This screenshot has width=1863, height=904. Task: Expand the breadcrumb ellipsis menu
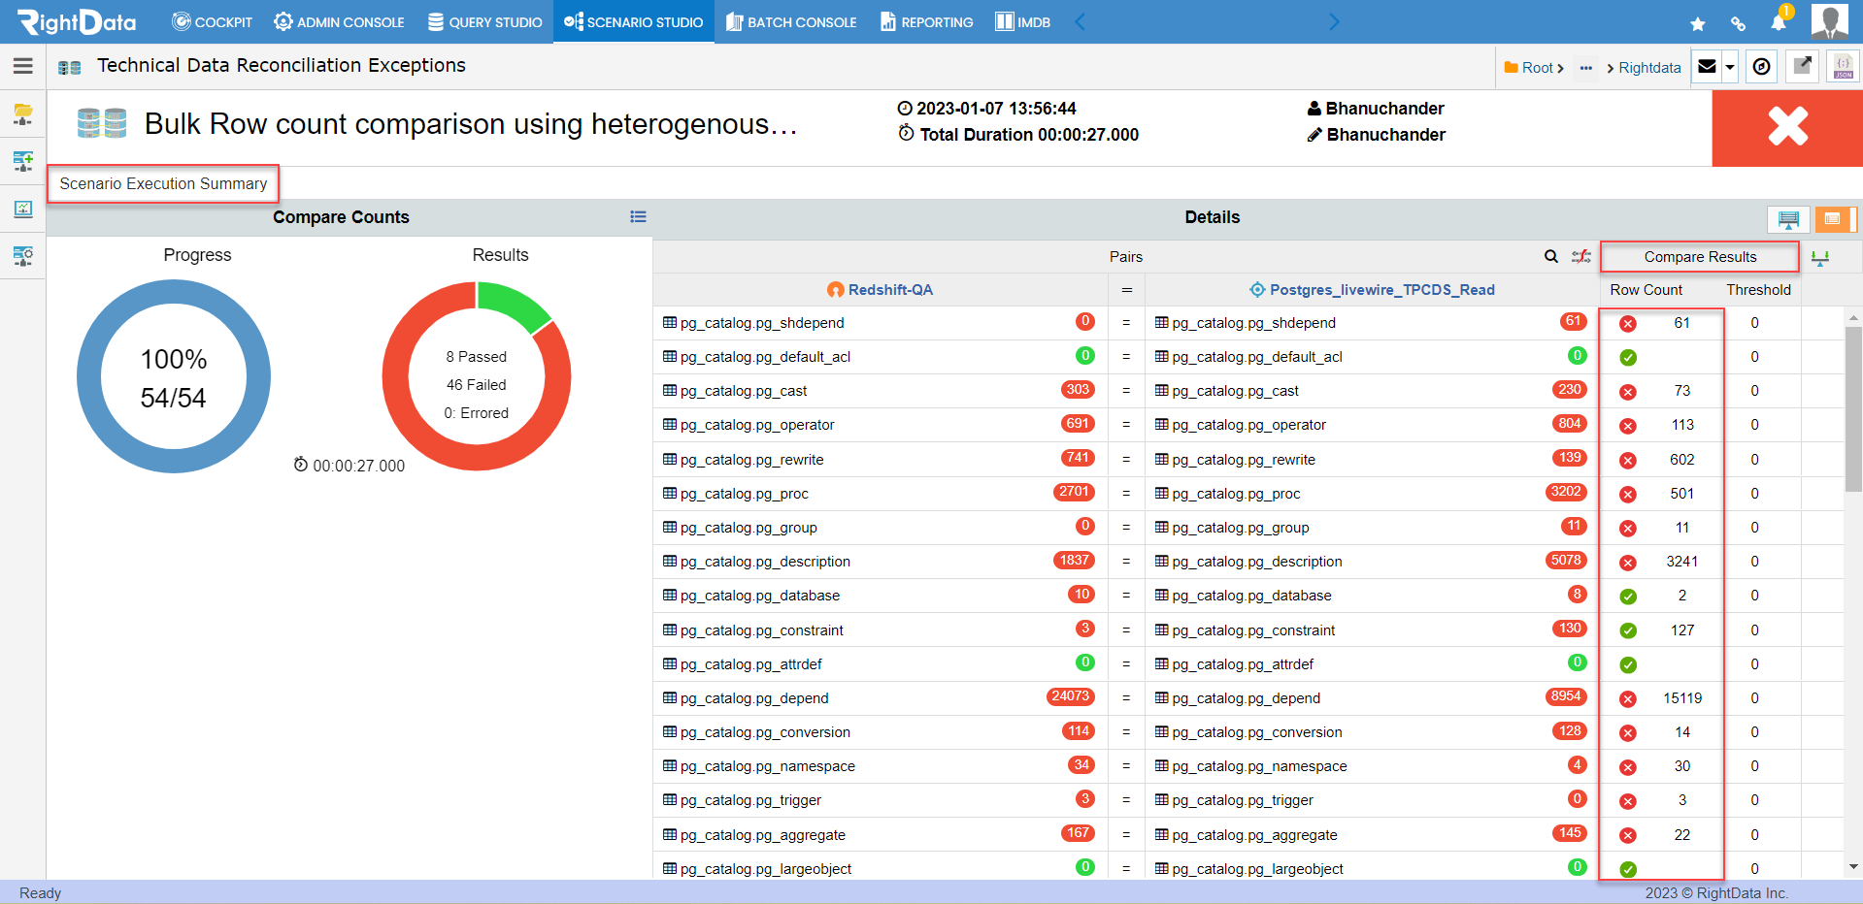pyautogui.click(x=1586, y=68)
